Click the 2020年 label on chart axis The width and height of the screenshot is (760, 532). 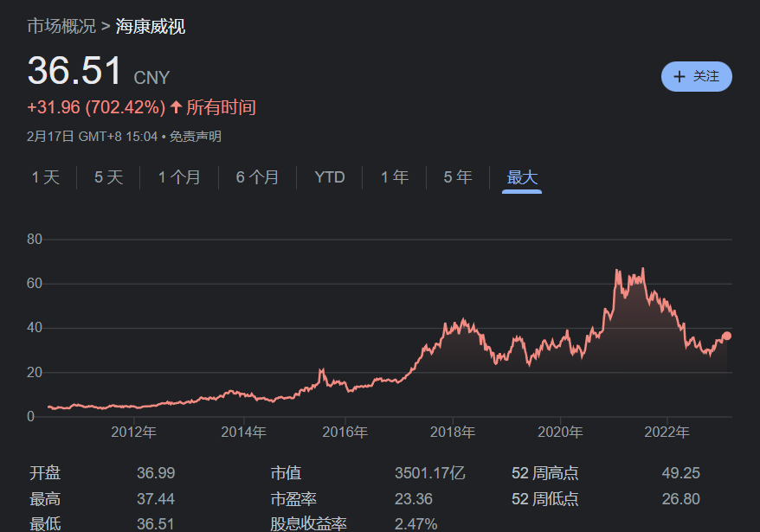pos(560,432)
